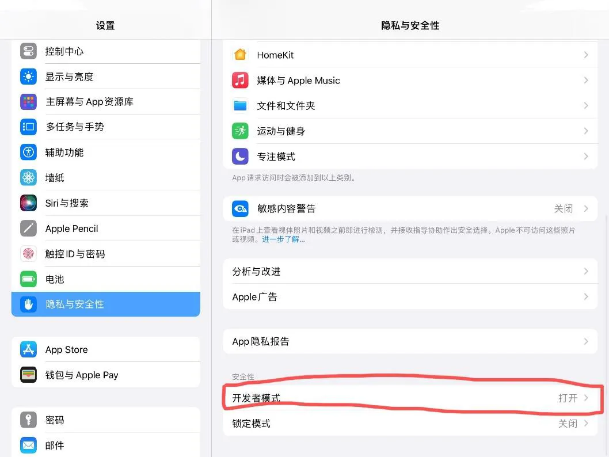Expand the 锁定模式 row chevron
The image size is (609, 457).
(x=586, y=423)
